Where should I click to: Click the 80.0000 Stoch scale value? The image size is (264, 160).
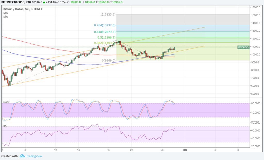coord(256,103)
